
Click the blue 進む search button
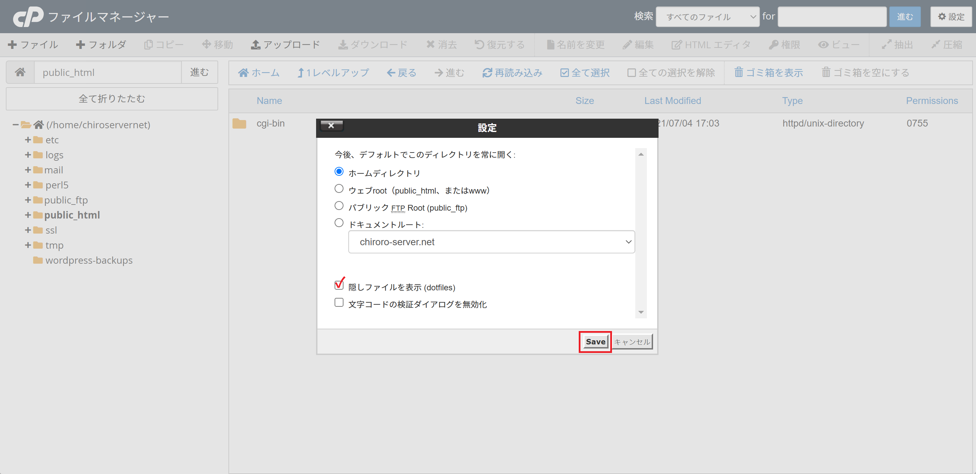tap(905, 17)
